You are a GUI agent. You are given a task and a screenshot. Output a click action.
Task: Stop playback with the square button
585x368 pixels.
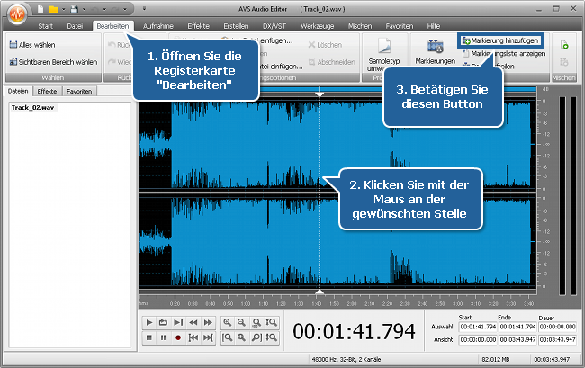tap(149, 337)
